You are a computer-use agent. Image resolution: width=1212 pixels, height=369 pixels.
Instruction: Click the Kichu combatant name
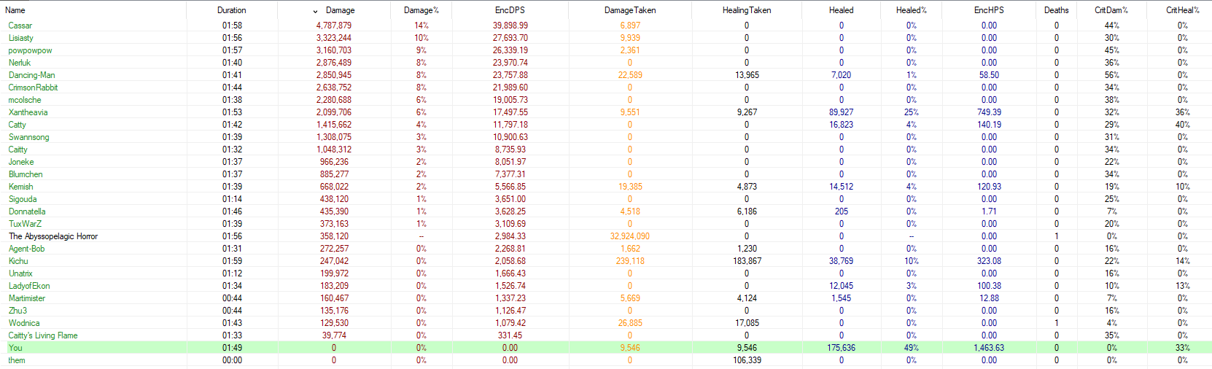point(18,261)
